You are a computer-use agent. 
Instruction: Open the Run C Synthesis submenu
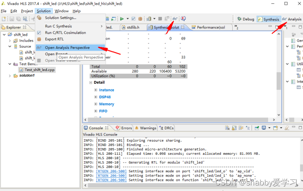70,26
